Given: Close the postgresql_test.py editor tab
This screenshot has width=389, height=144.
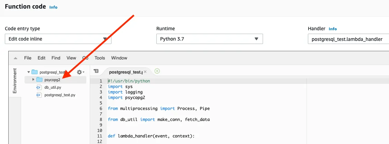Looking at the screenshot, I should pos(145,72).
